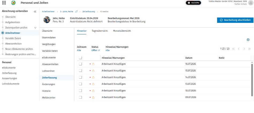Open Änderungen prüfen und freigeben step
This screenshot has width=254, height=113.
point(21,54)
